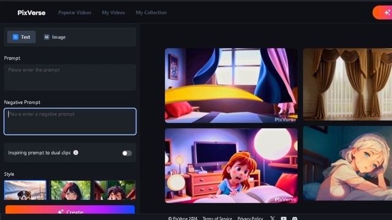Image resolution: width=392 pixels, height=220 pixels.
Task: Click the PixVerse logo
Action: (31, 13)
